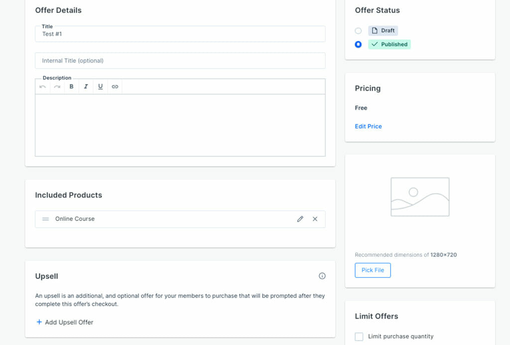Image resolution: width=510 pixels, height=345 pixels.
Task: Click the Limit purchase quantity label
Action: [x=401, y=337]
